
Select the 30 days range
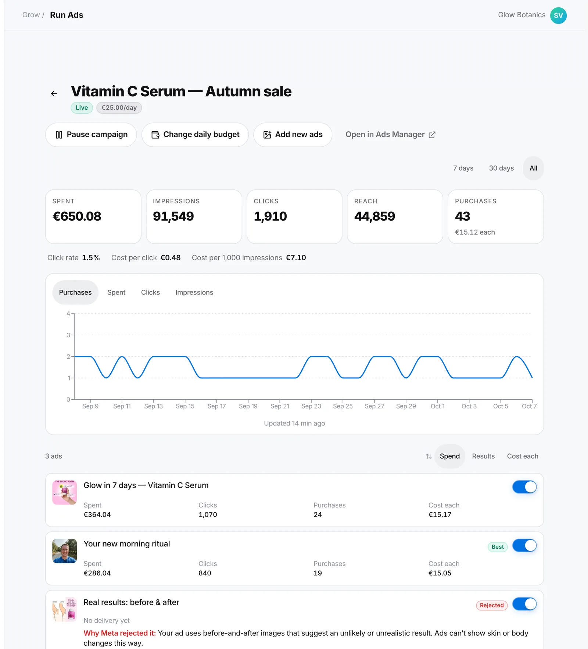tap(501, 168)
